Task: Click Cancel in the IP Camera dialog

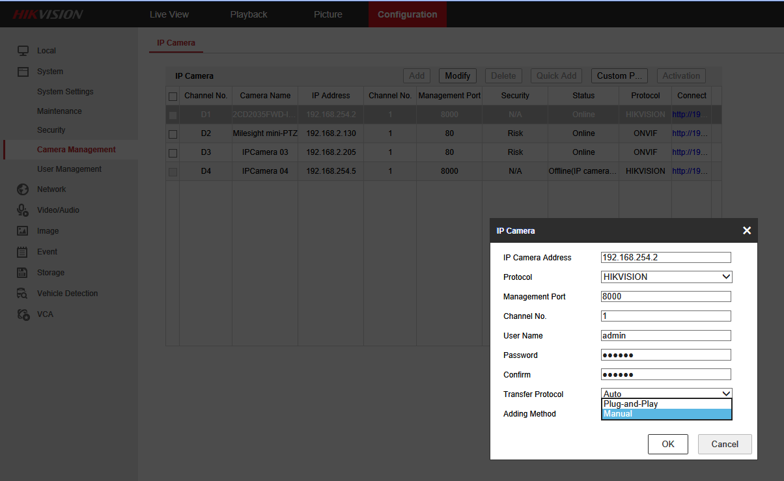Action: pos(725,445)
